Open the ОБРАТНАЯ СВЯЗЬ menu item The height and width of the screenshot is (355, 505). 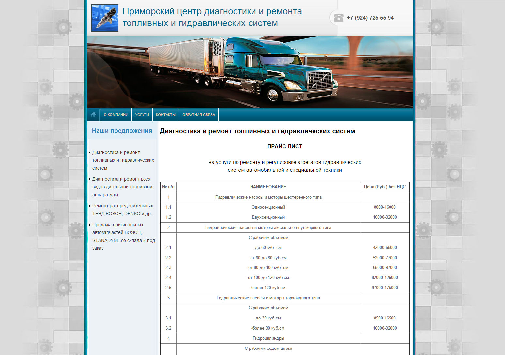coord(199,115)
